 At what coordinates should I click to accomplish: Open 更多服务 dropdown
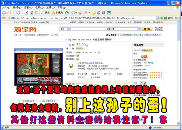click(x=158, y=22)
